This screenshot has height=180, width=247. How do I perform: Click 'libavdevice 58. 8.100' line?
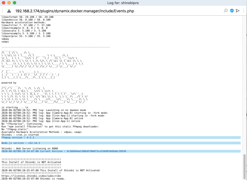[26, 20]
